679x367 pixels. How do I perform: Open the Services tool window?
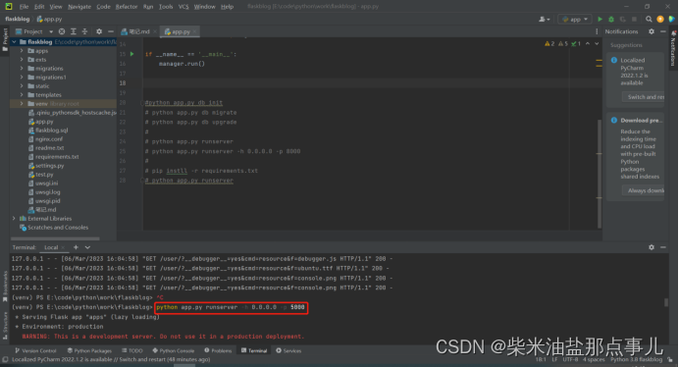coord(288,350)
